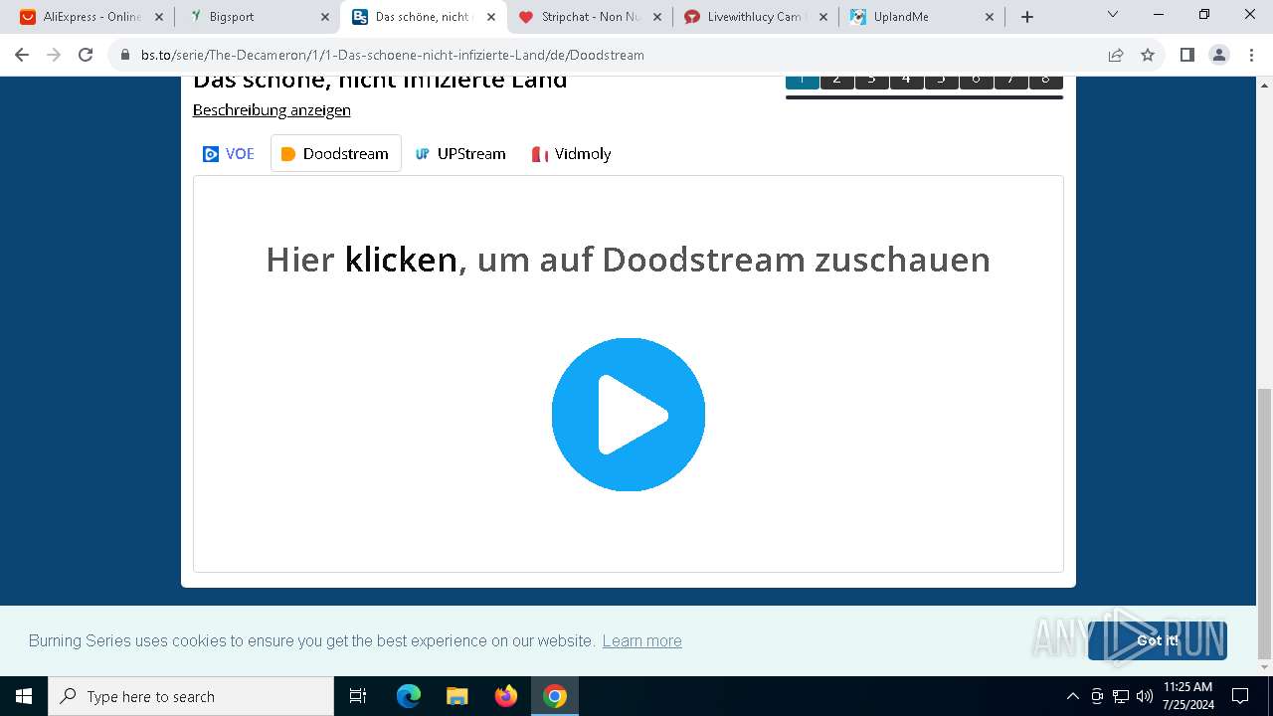The image size is (1273, 716).
Task: Open the cookie 'Learn more' link
Action: pos(642,641)
